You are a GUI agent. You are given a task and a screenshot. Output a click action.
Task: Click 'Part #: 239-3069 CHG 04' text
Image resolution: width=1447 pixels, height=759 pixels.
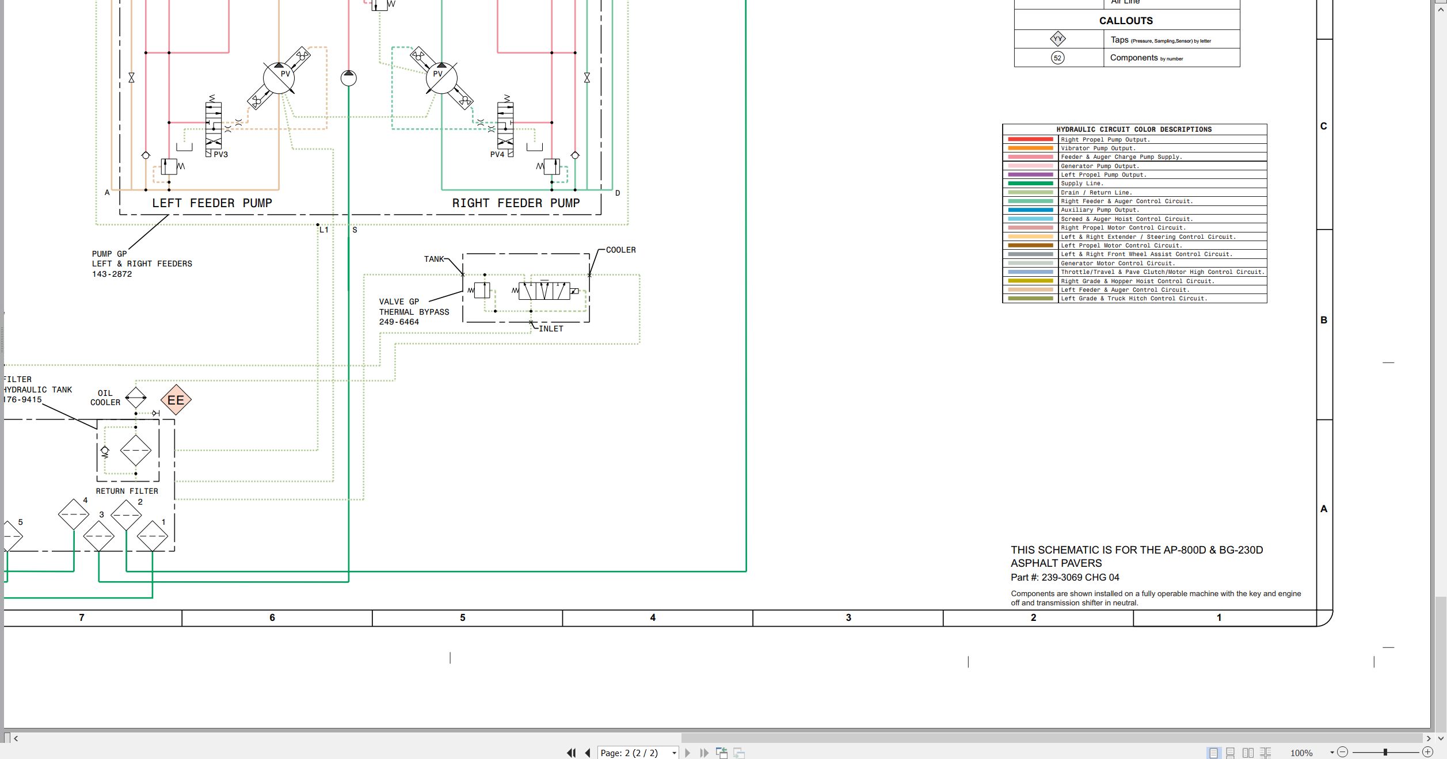coord(1065,577)
